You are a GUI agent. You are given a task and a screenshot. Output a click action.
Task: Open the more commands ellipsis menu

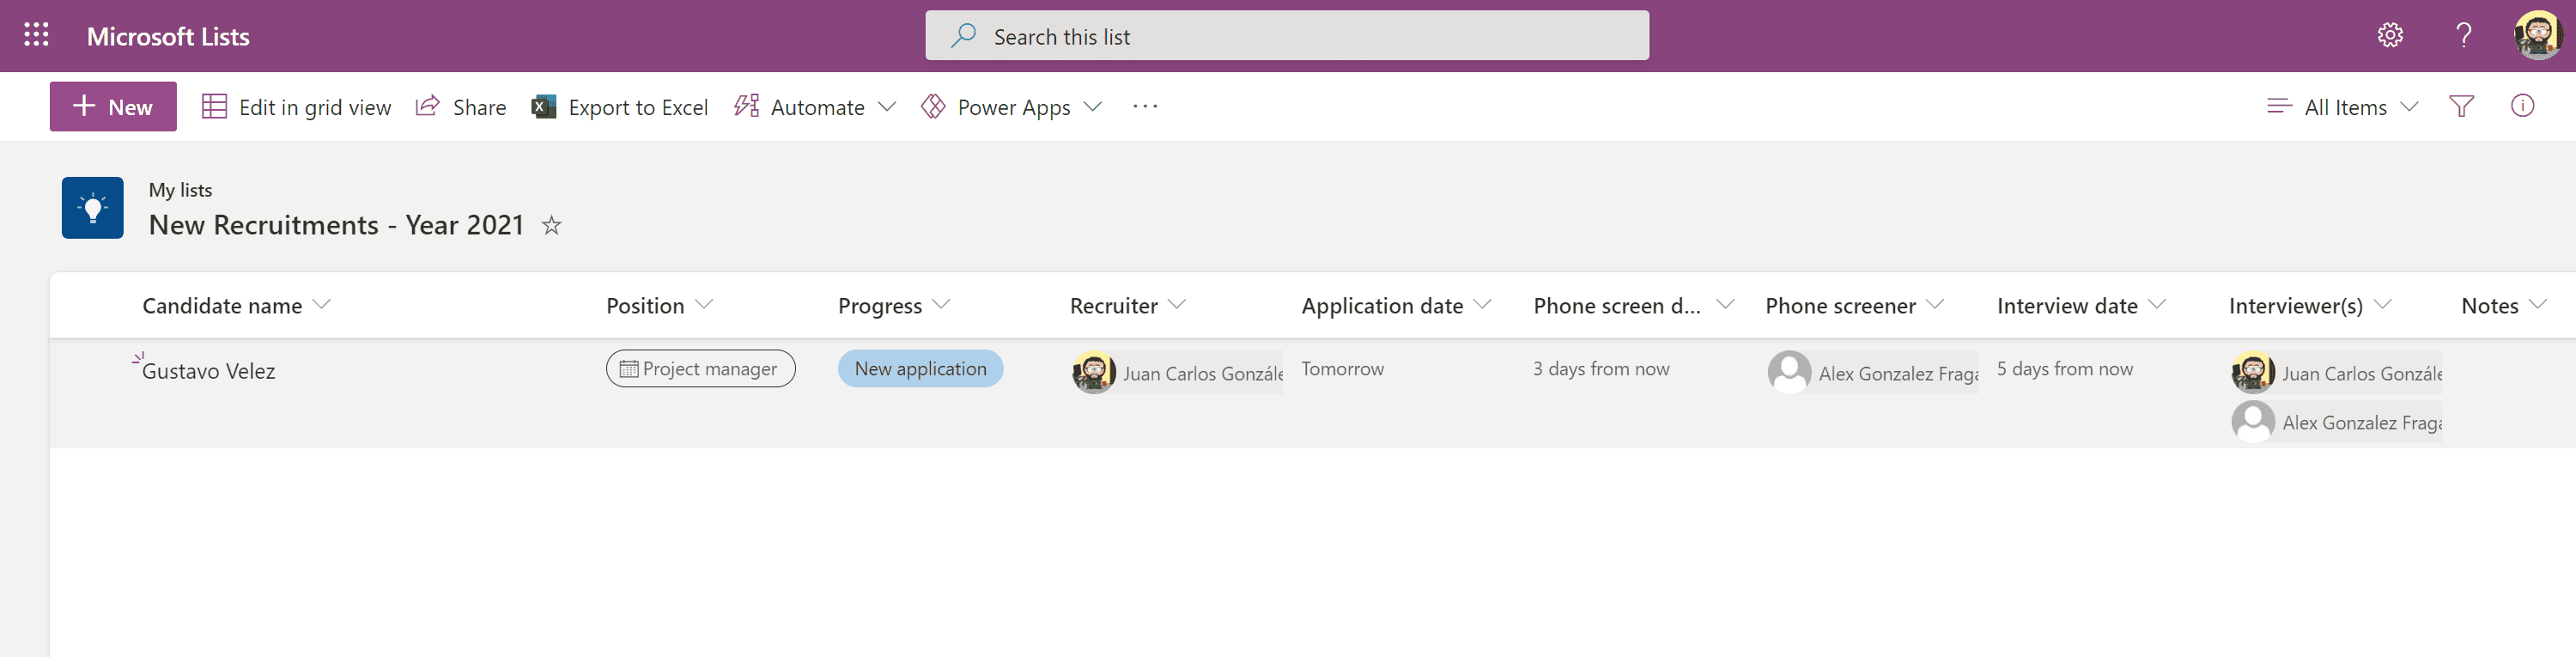[x=1145, y=106]
